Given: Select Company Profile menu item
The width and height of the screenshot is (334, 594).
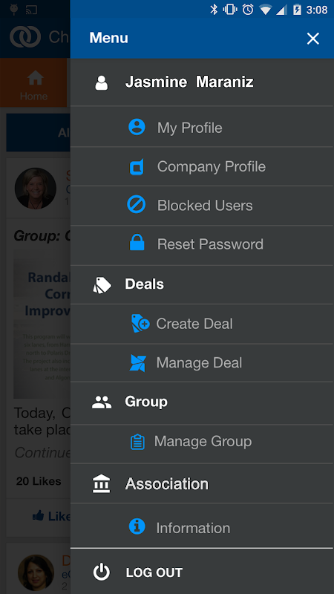Looking at the screenshot, I should click(x=202, y=166).
